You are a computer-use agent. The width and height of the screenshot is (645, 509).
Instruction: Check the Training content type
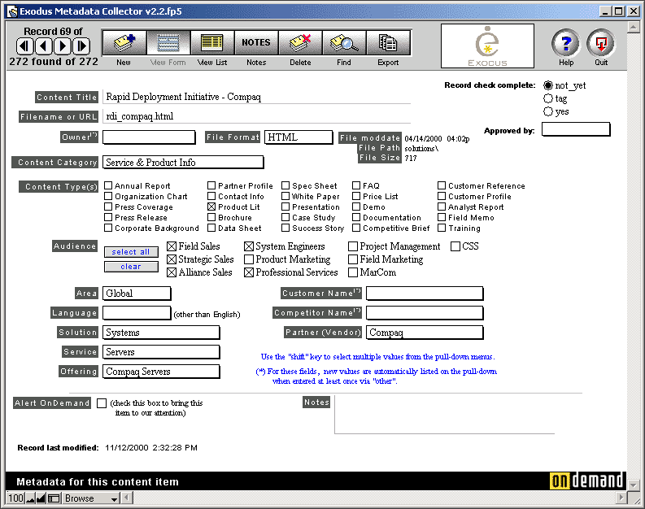pyautogui.click(x=442, y=228)
